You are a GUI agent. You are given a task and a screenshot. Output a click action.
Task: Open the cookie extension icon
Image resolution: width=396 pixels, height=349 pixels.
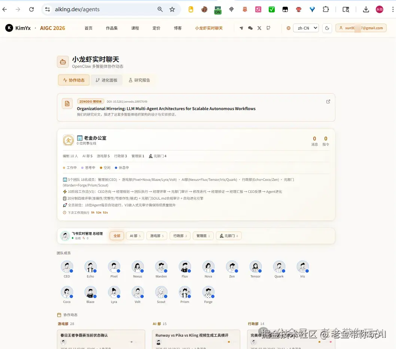point(204,9)
